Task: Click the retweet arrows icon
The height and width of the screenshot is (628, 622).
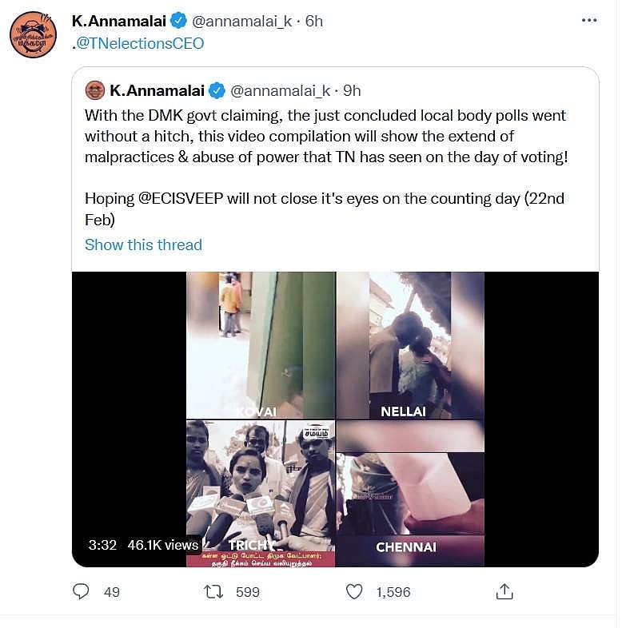Action: (x=213, y=591)
